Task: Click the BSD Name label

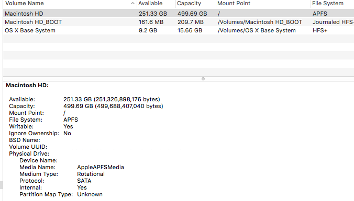Action: coord(25,140)
